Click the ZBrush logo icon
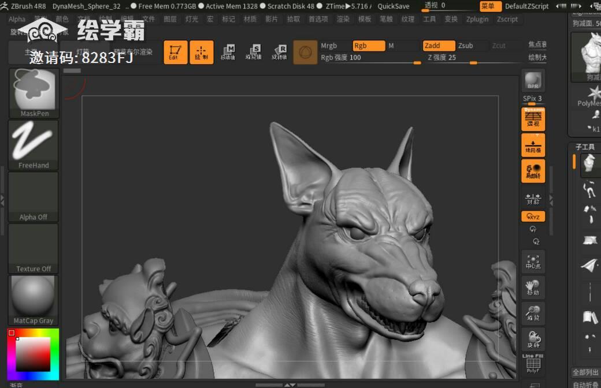The height and width of the screenshot is (388, 601). (x=4, y=6)
